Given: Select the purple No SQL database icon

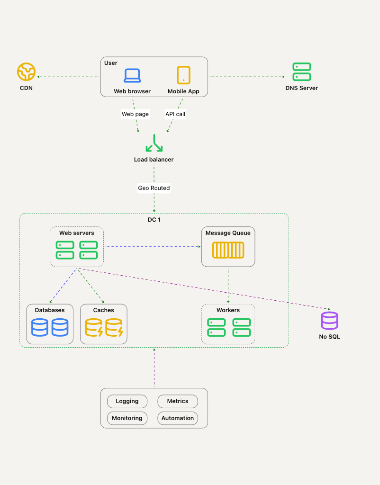Looking at the screenshot, I should (x=329, y=321).
